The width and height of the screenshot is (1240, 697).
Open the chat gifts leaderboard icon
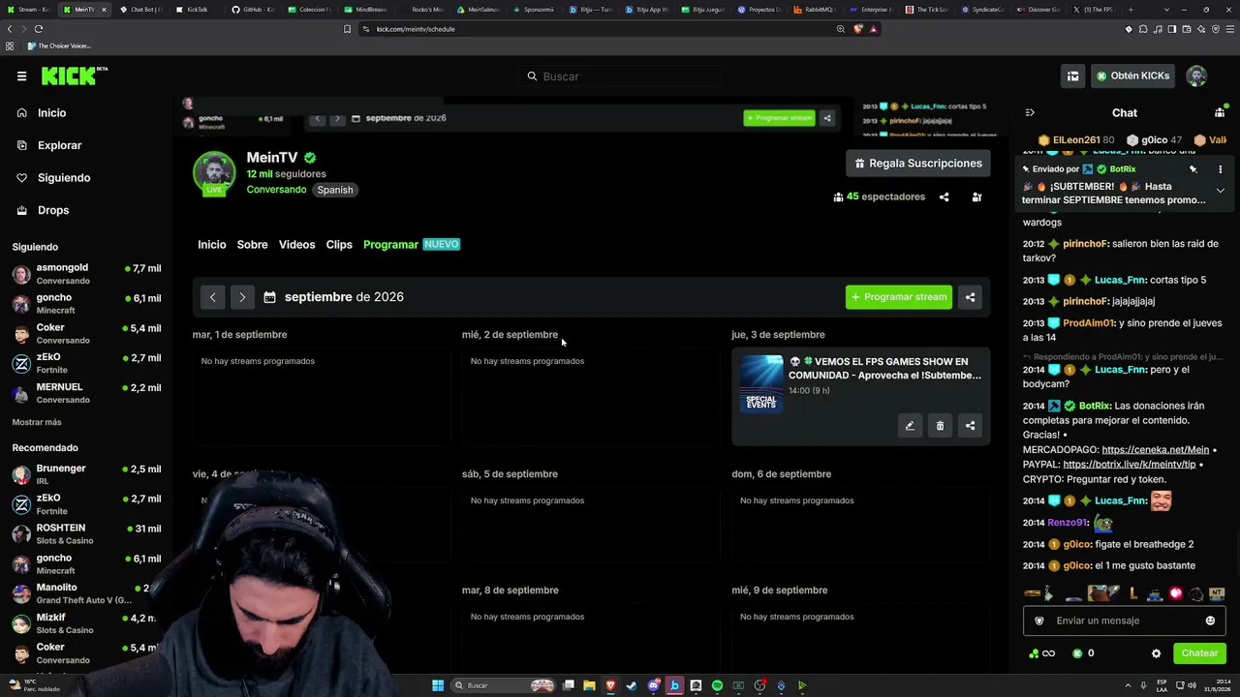pos(1220,112)
